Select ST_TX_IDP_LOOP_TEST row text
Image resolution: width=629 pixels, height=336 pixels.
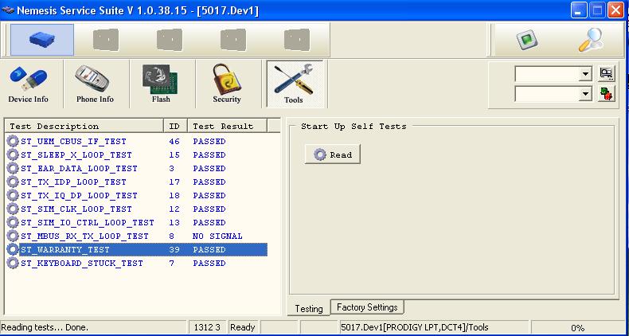[x=73, y=182]
